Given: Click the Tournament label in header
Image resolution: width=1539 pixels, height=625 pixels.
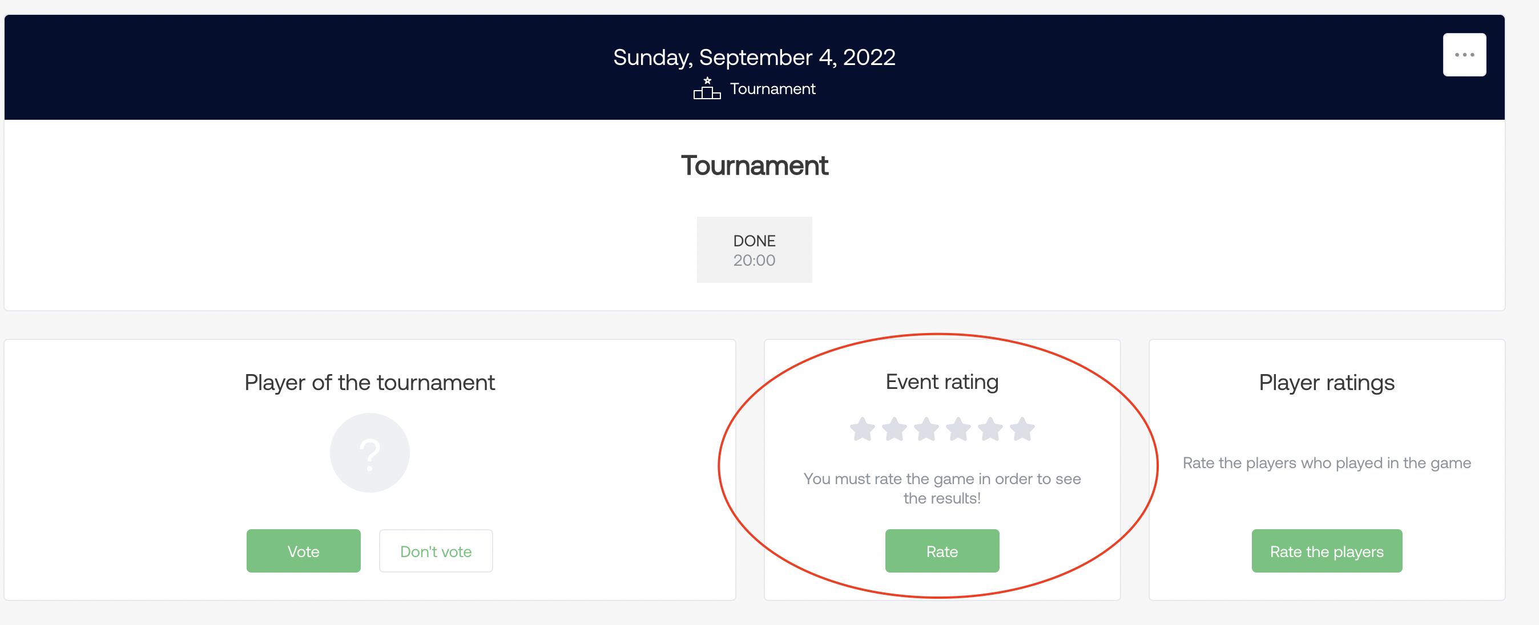Looking at the screenshot, I should tap(772, 89).
